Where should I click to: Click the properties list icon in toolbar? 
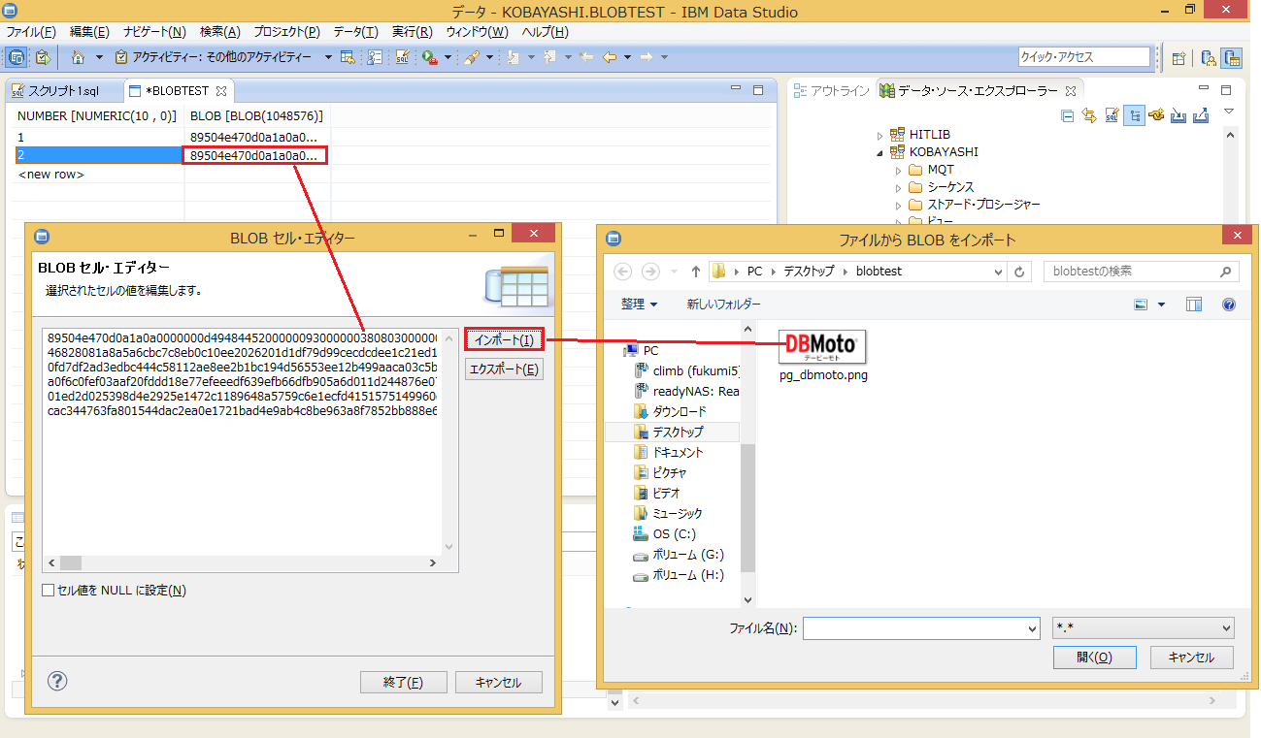375,57
